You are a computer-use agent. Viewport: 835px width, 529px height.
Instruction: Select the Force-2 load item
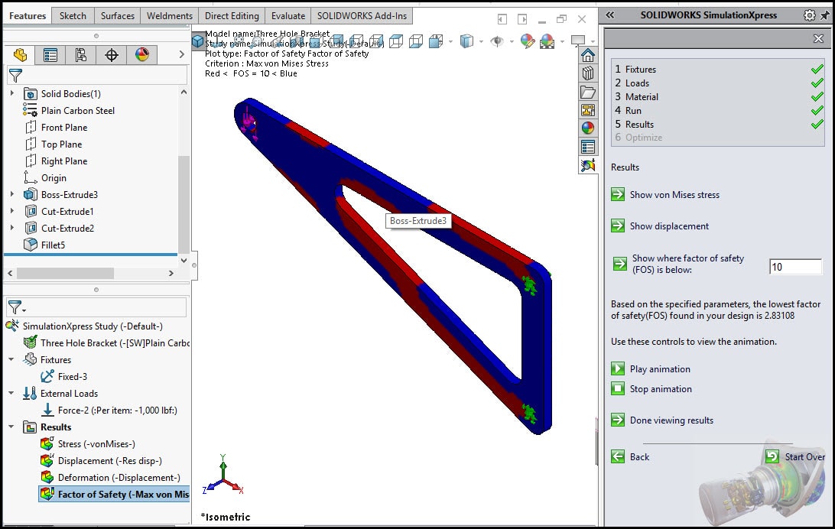(117, 411)
